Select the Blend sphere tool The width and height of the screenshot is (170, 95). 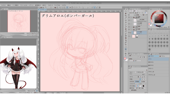(x=126, y=36)
